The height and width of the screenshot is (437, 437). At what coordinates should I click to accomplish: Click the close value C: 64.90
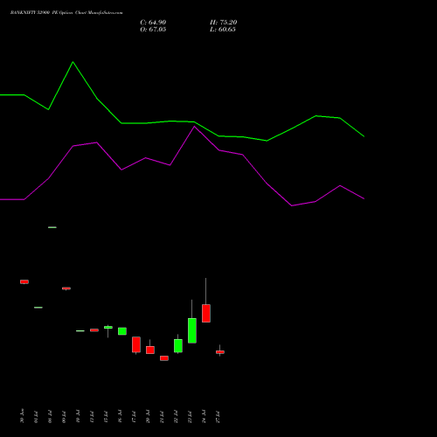tap(153, 23)
